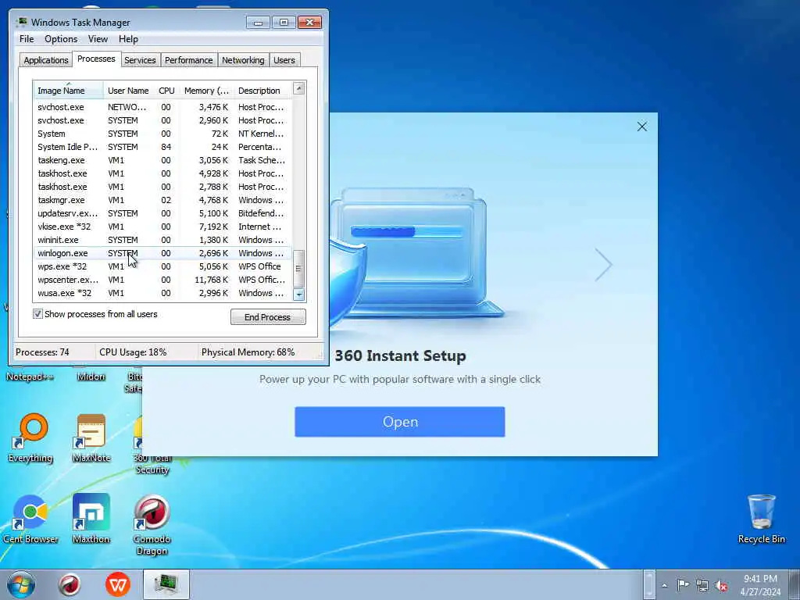This screenshot has width=800, height=600.
Task: Select the updatesrv.exe process
Action: pyautogui.click(x=162, y=213)
